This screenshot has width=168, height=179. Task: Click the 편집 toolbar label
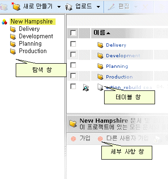click(124, 6)
